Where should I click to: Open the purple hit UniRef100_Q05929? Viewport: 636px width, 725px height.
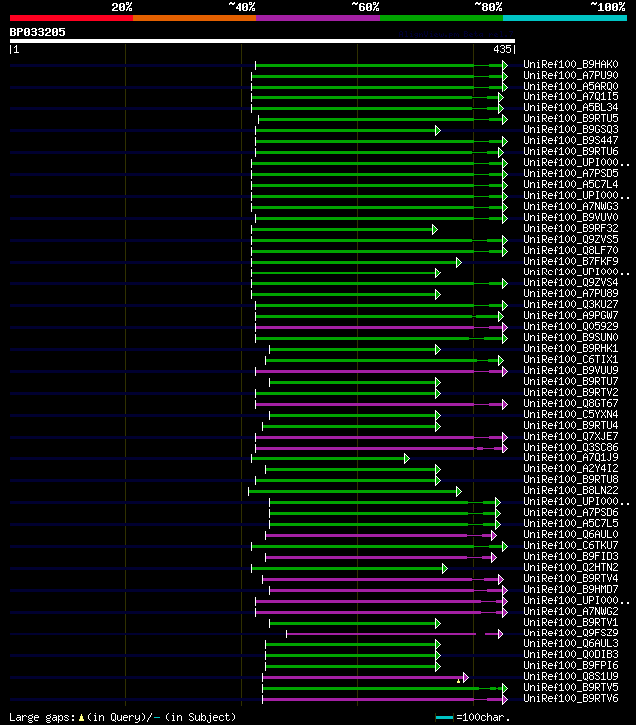click(570, 326)
